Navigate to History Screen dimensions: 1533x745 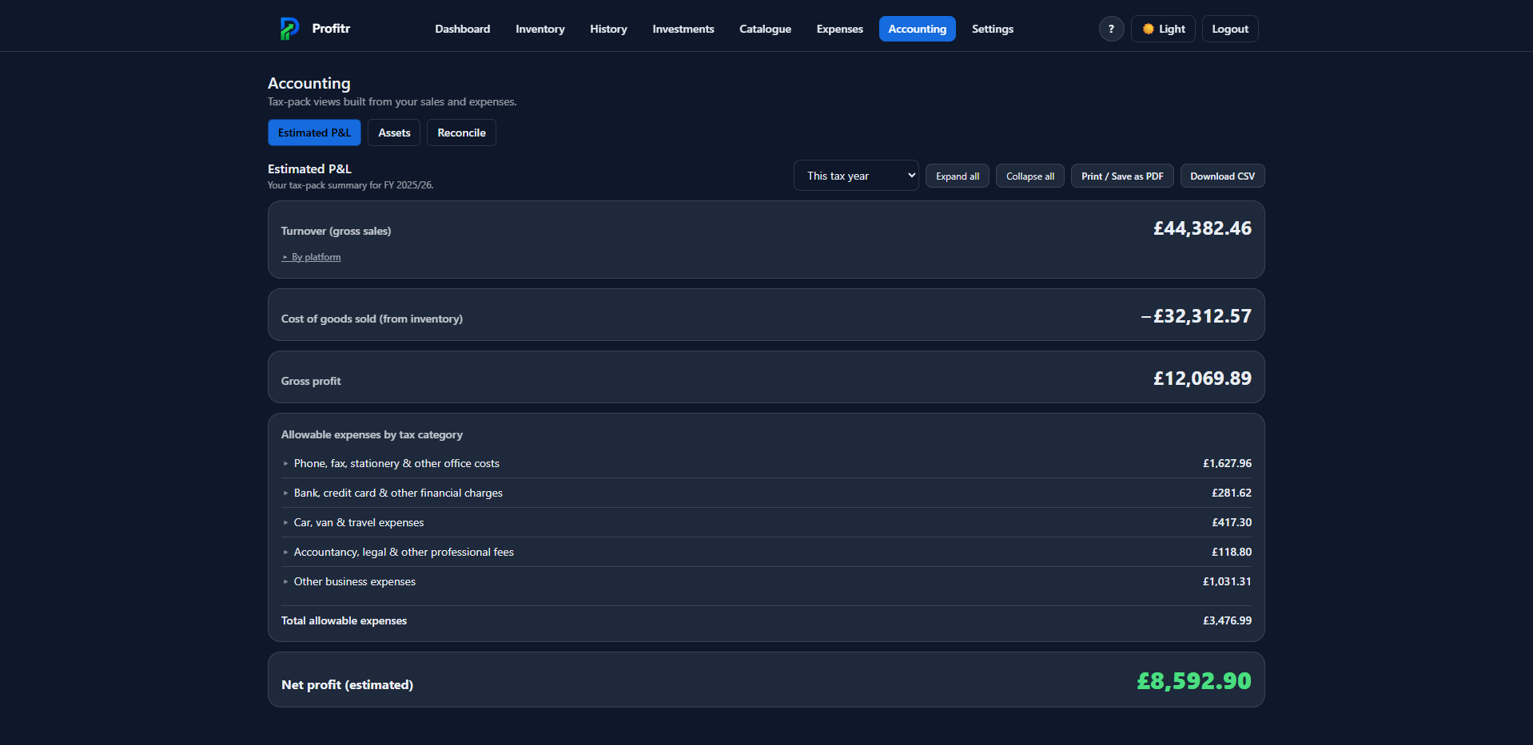point(608,29)
